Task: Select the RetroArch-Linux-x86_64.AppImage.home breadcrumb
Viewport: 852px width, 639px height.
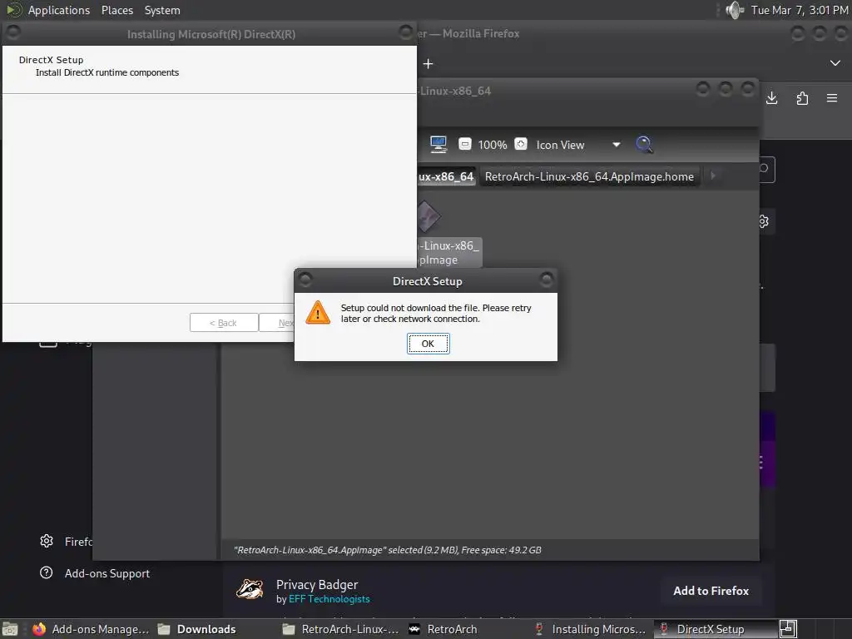Action: coord(589,176)
